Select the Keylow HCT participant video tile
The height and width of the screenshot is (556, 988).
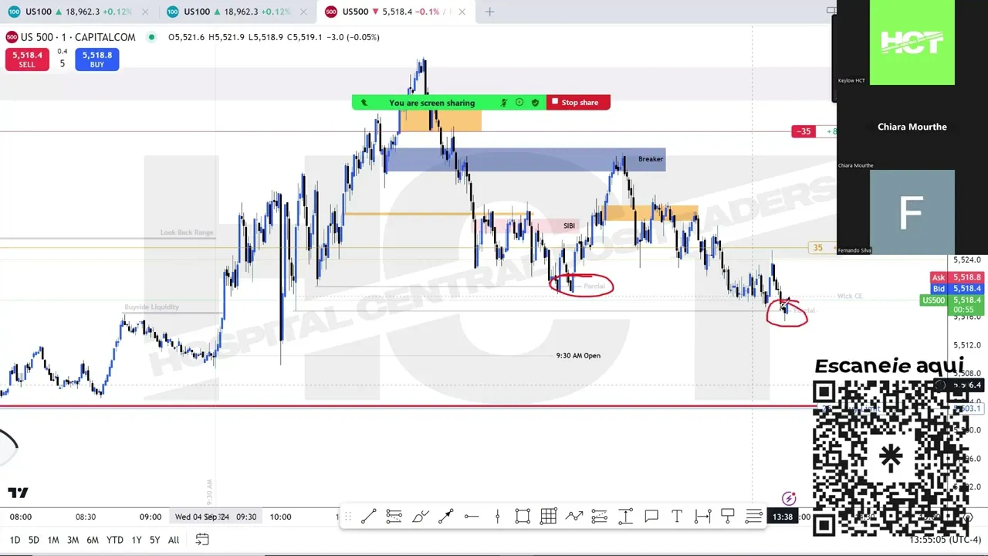[x=912, y=42]
